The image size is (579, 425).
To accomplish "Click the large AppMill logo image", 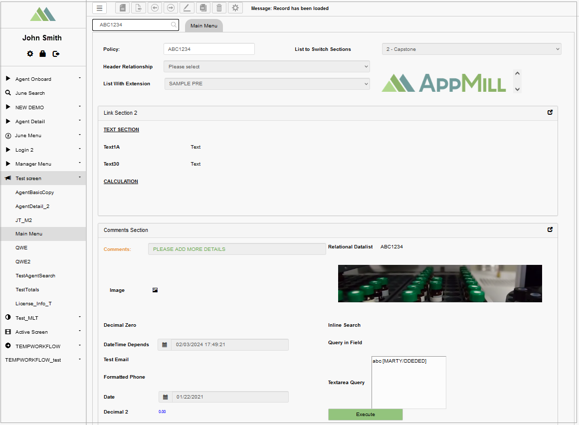I will point(444,83).
